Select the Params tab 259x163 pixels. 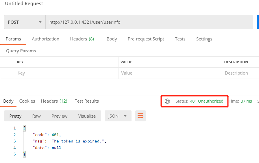tap(13, 39)
